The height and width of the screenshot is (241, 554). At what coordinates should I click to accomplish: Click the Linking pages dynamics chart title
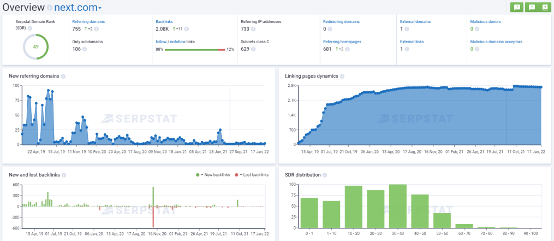pos(312,76)
